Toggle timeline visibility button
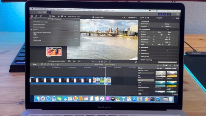The image size is (206, 116). pos(164,14)
